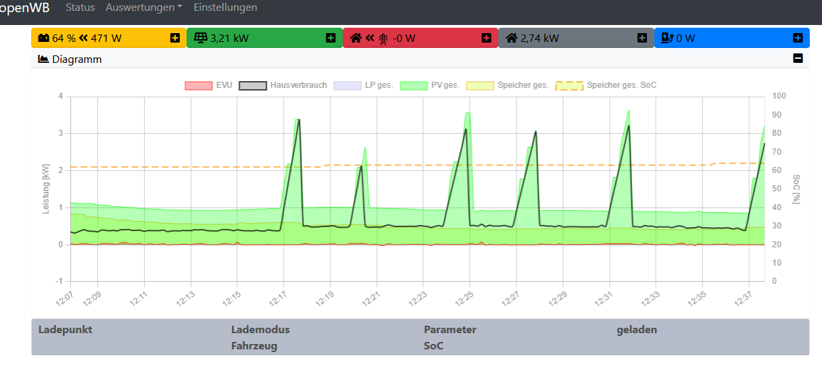Open the Auswertungen dropdown menu
The height and width of the screenshot is (371, 822).
click(x=144, y=7)
